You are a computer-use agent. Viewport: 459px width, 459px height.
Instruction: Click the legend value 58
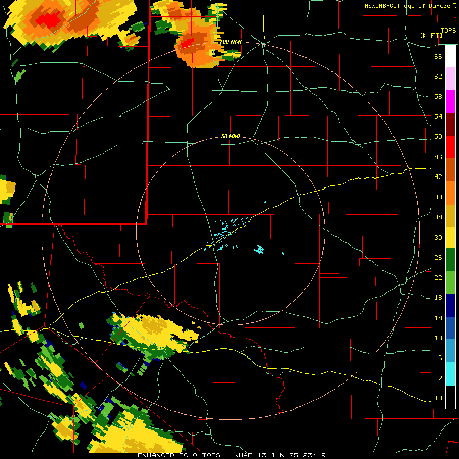tap(438, 96)
